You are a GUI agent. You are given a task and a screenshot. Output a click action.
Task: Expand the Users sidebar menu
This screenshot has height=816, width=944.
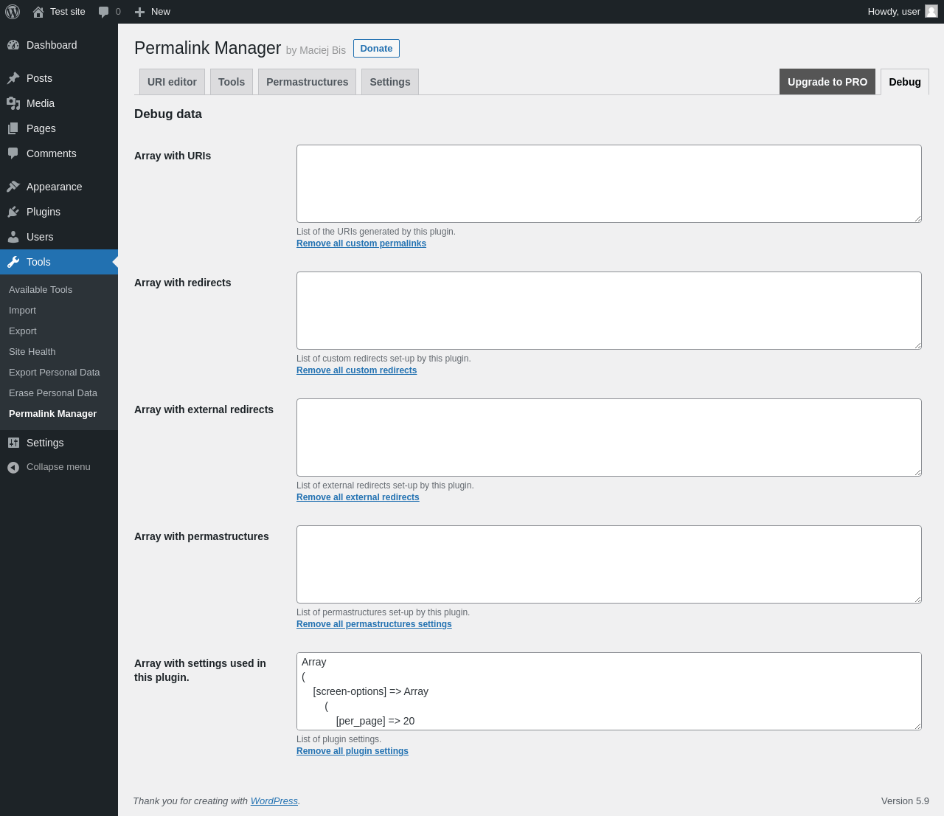click(x=40, y=237)
